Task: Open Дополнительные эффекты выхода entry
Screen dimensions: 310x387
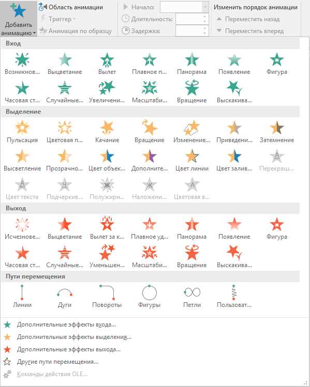Action: pyautogui.click(x=68, y=349)
